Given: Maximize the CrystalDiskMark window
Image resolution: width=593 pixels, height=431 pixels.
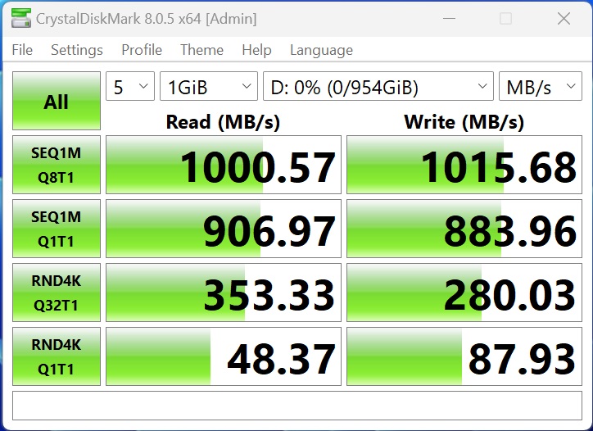Looking at the screenshot, I should pos(505,18).
